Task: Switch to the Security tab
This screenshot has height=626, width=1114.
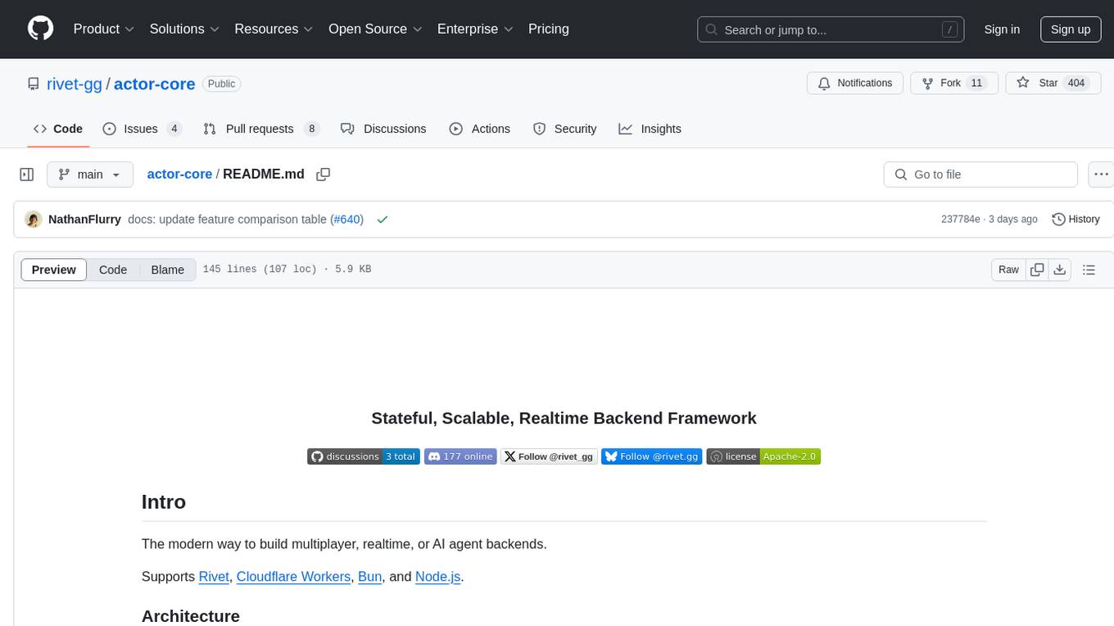Action: pyautogui.click(x=565, y=129)
